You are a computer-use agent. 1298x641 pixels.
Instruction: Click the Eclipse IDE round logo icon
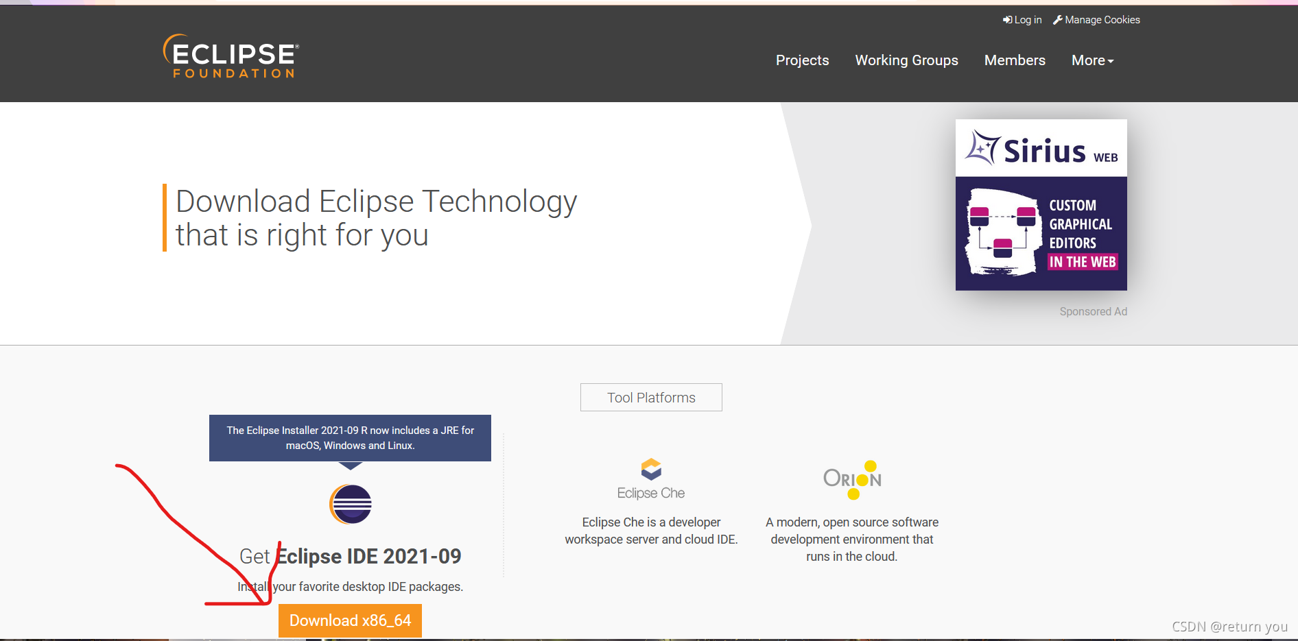[351, 504]
